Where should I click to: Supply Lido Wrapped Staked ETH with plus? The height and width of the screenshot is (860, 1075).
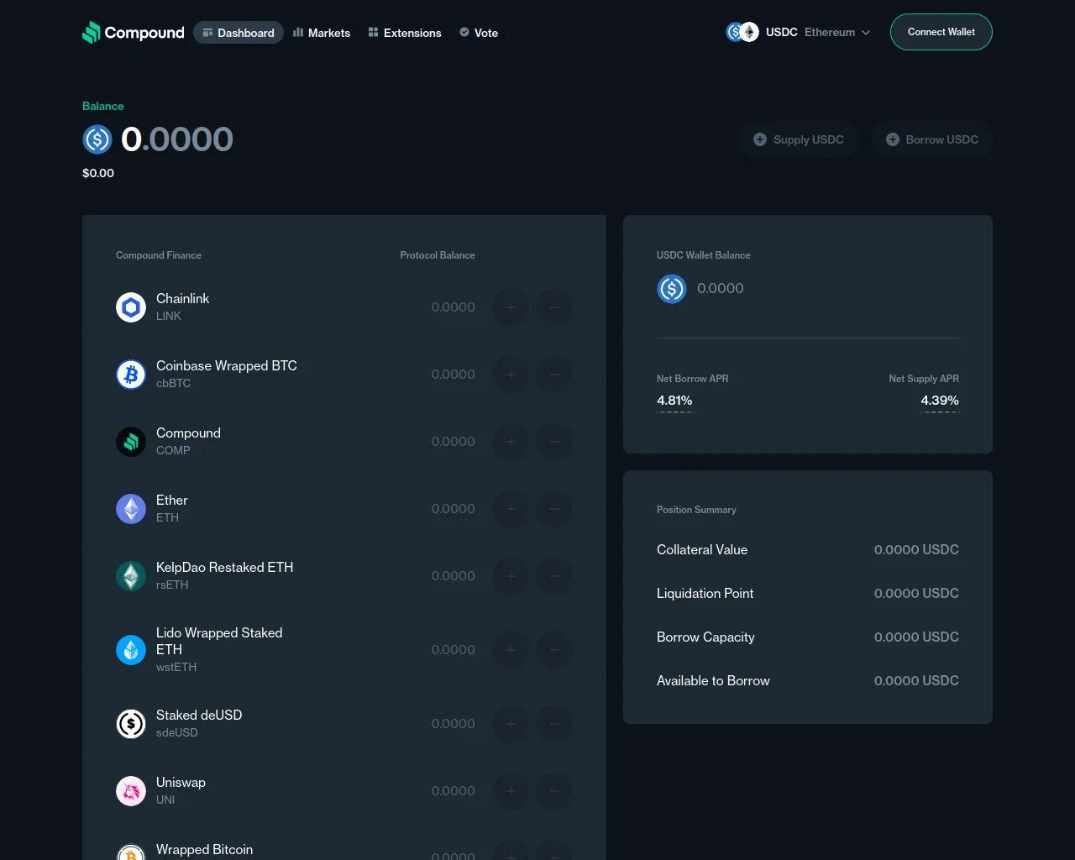[x=511, y=650]
